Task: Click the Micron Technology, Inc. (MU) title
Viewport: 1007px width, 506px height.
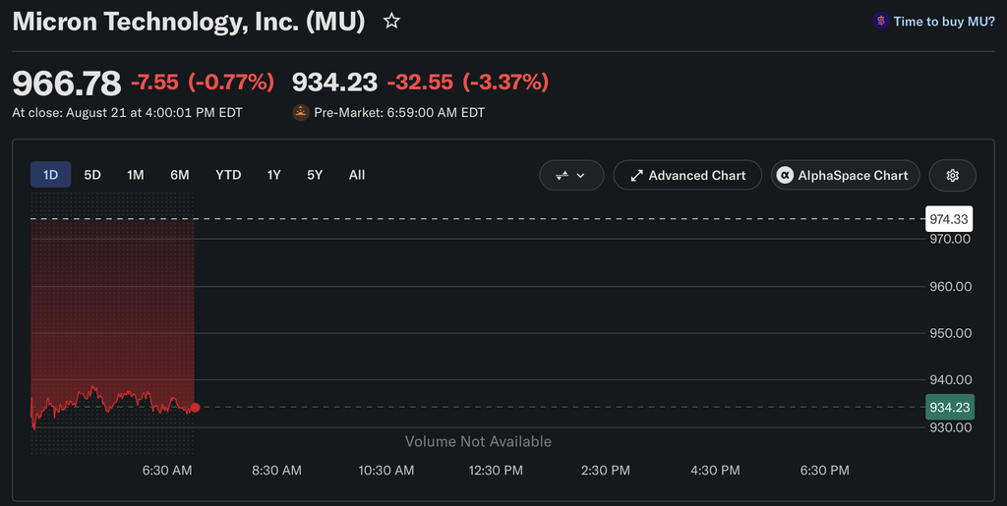Action: (x=189, y=22)
